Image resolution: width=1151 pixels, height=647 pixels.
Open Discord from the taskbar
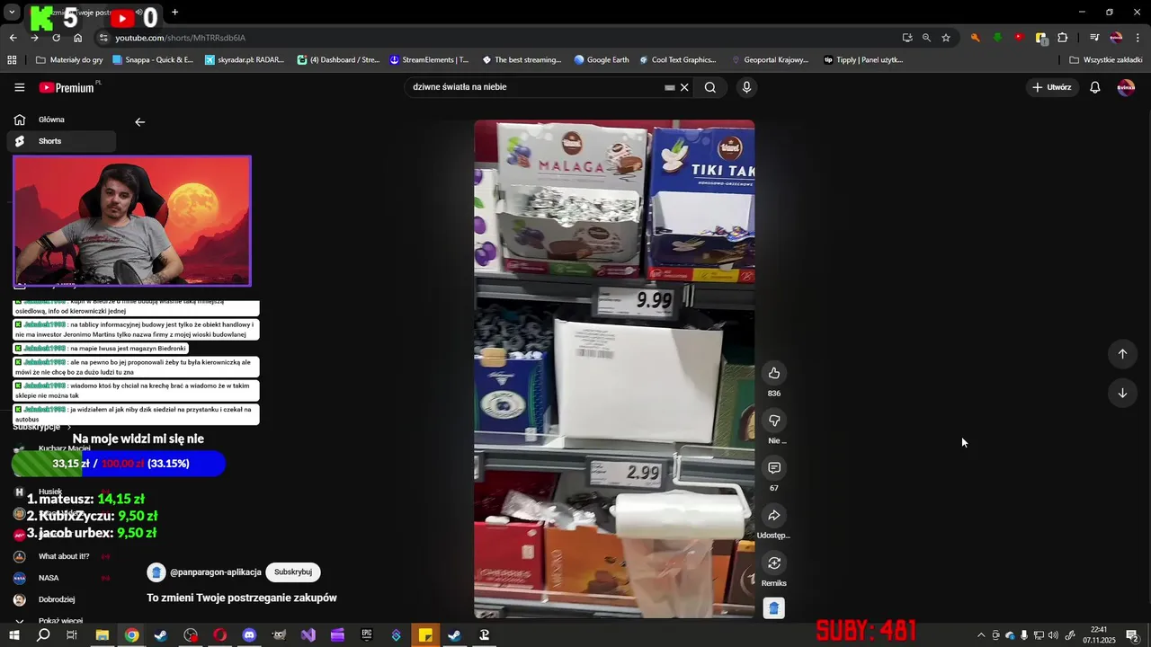pyautogui.click(x=249, y=635)
